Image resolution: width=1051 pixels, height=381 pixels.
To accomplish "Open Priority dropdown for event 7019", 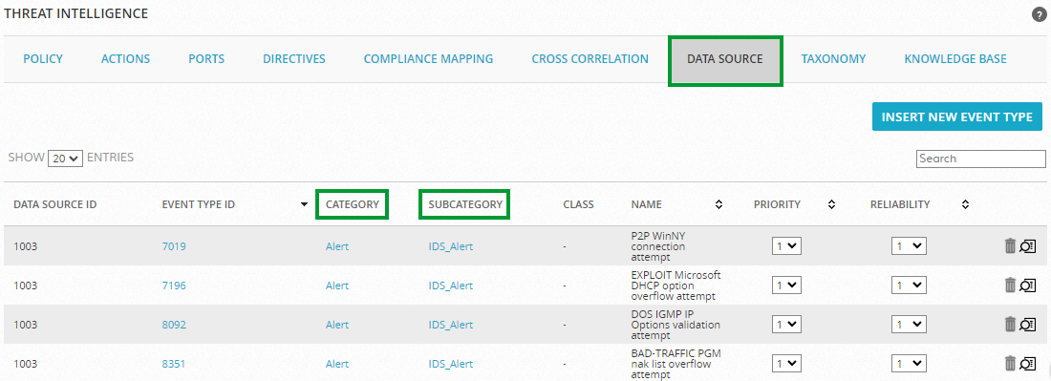I will pos(787,246).
